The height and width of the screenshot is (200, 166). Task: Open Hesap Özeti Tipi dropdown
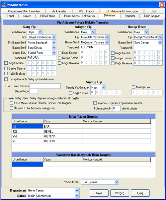point(160,37)
